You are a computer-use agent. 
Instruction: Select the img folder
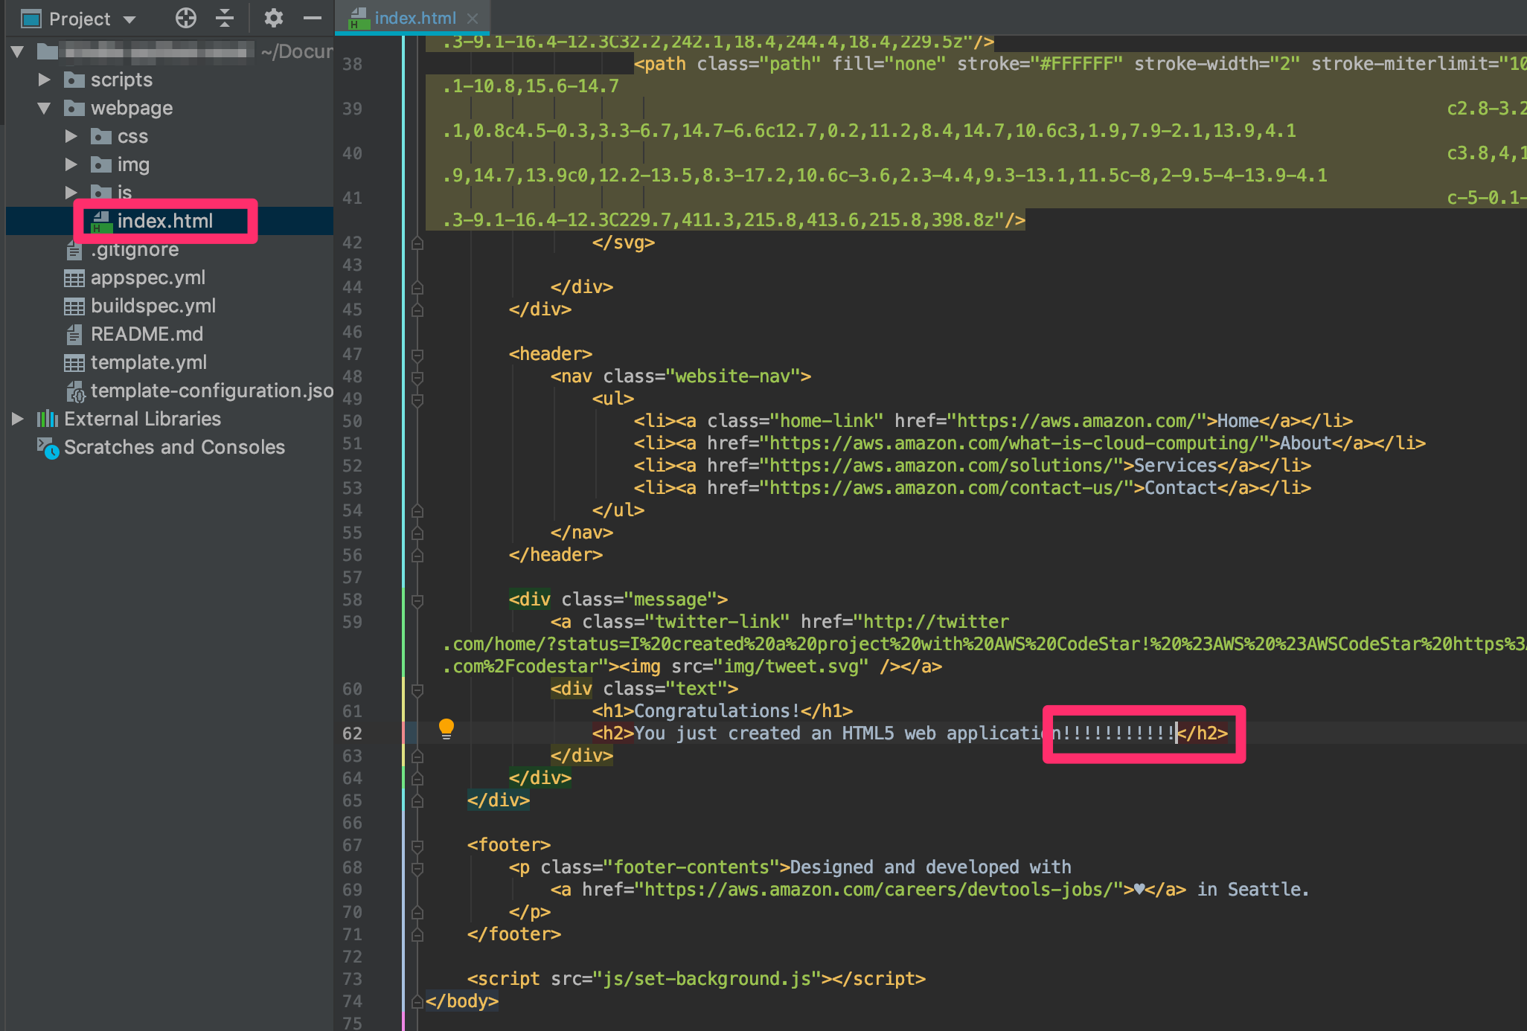click(x=133, y=164)
